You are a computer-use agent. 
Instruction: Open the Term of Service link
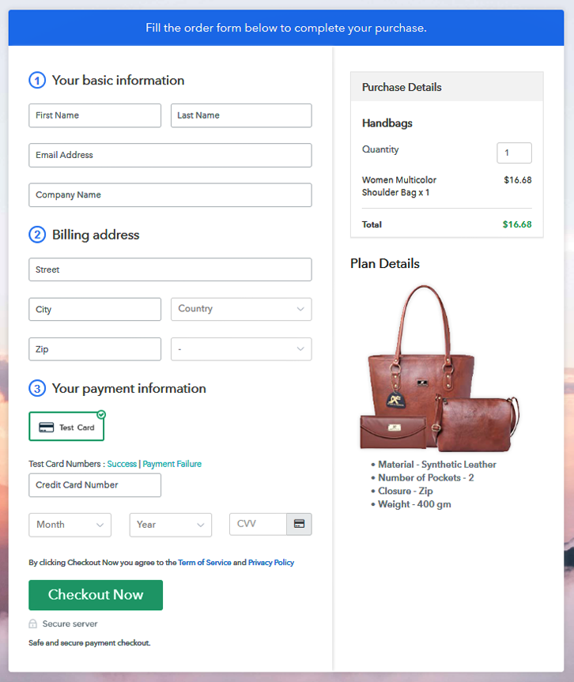coord(205,563)
